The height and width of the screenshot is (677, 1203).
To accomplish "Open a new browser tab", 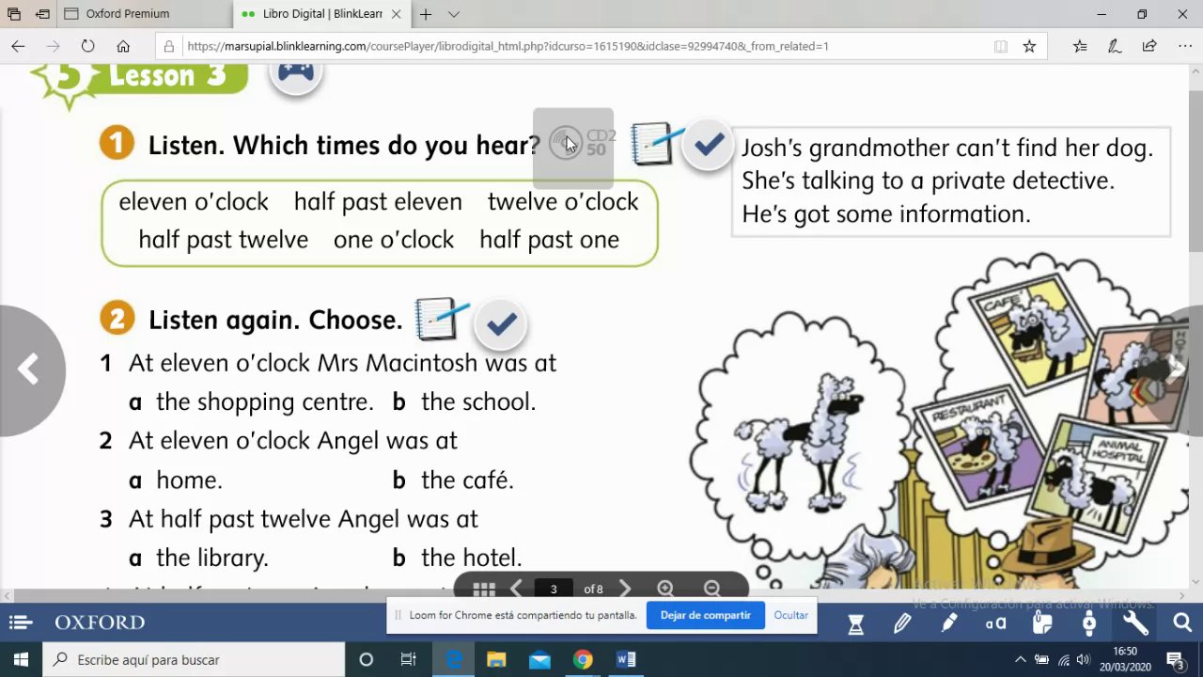I will [x=426, y=14].
